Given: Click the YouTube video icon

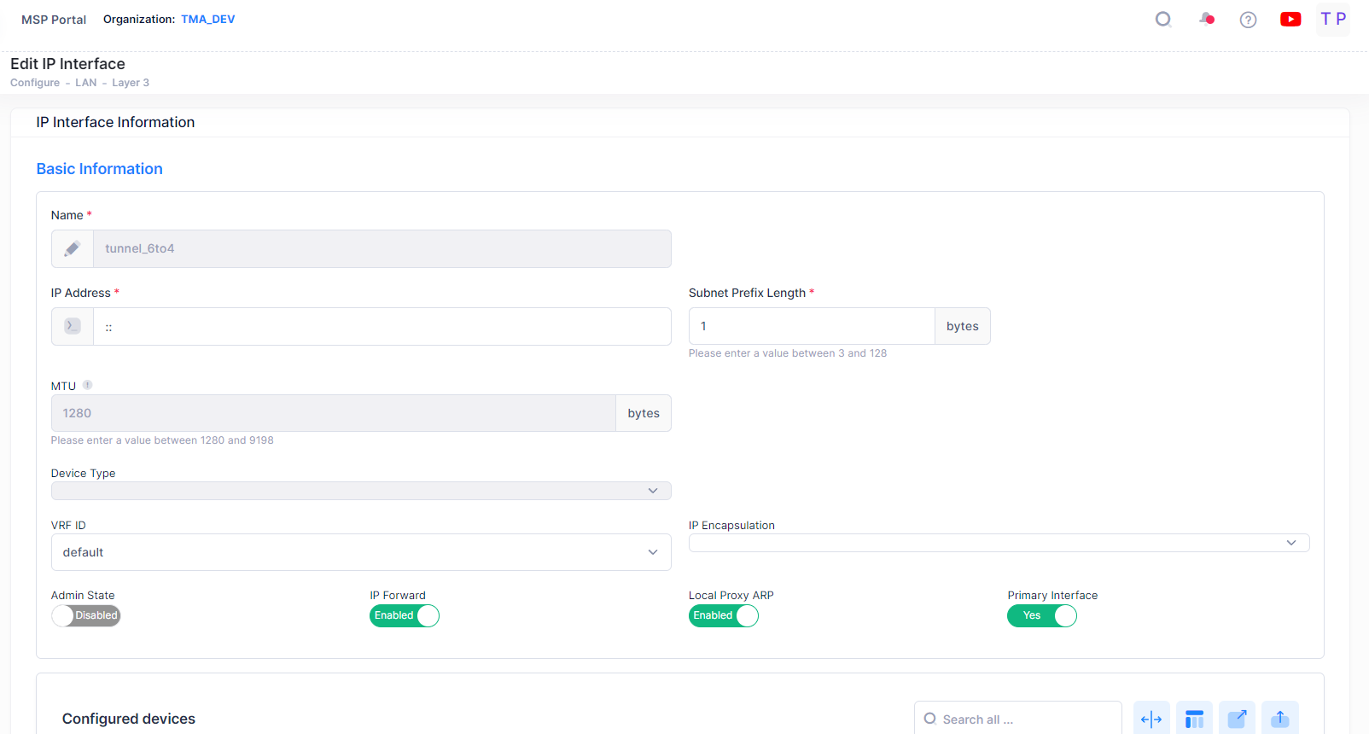Looking at the screenshot, I should [1290, 19].
